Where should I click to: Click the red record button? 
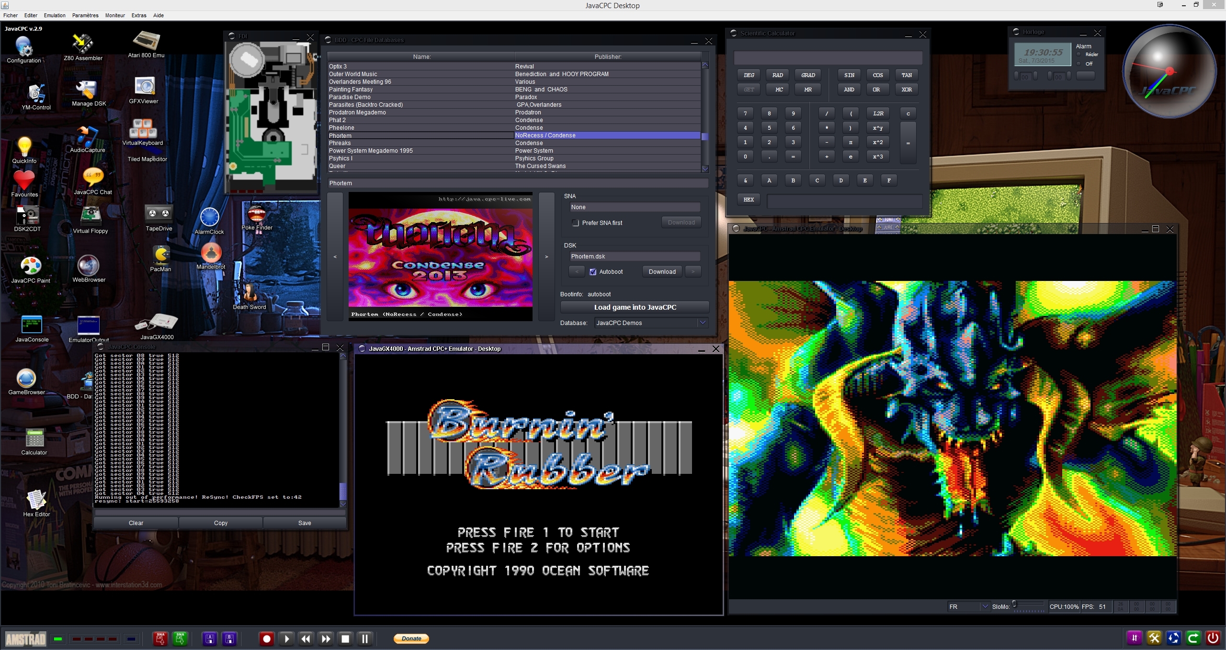point(267,639)
